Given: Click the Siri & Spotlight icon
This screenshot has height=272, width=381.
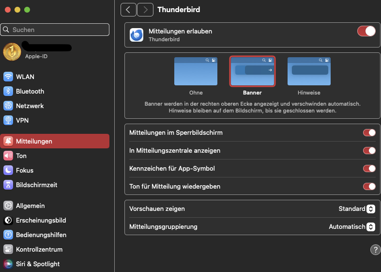Looking at the screenshot, I should (x=8, y=264).
